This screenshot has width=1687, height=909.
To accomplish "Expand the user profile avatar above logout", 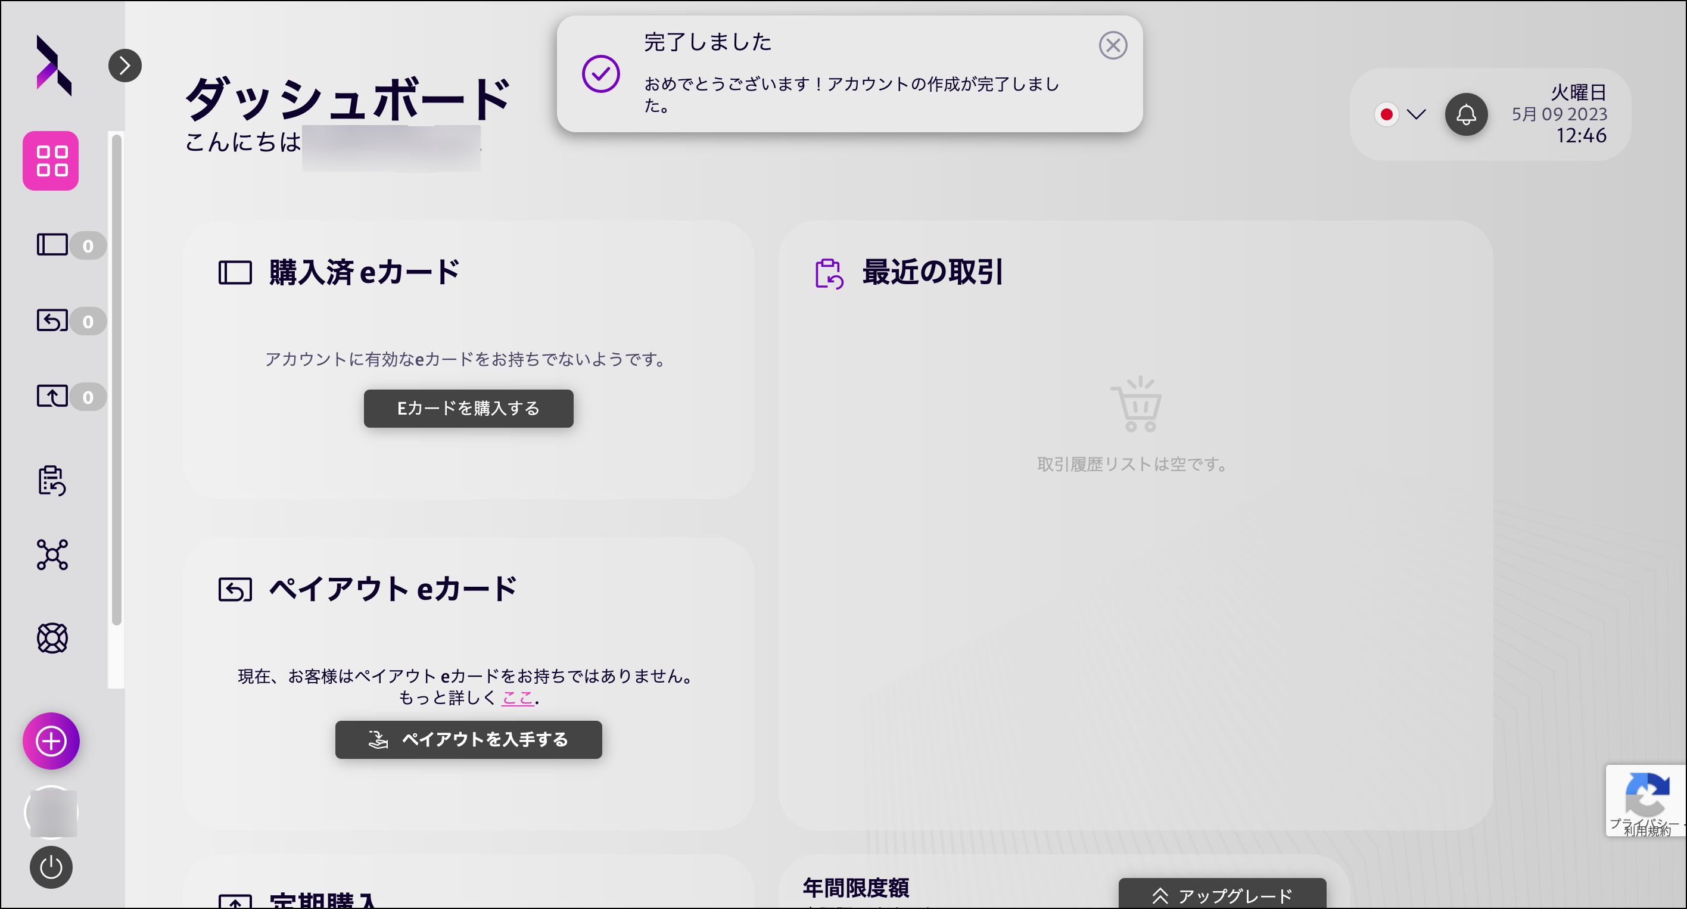I will pos(51,812).
